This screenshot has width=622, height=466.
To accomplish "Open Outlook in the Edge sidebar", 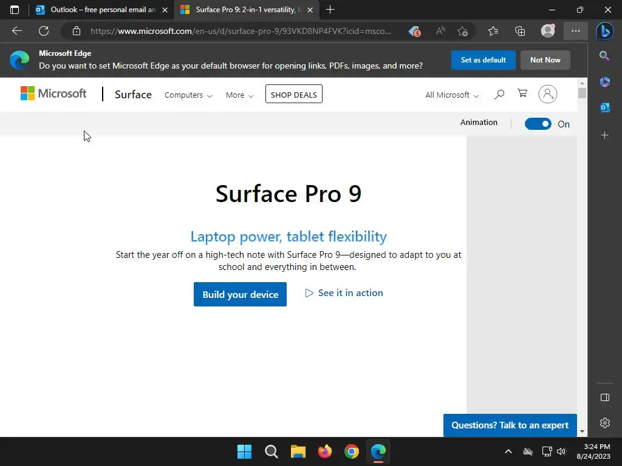I will coord(604,107).
